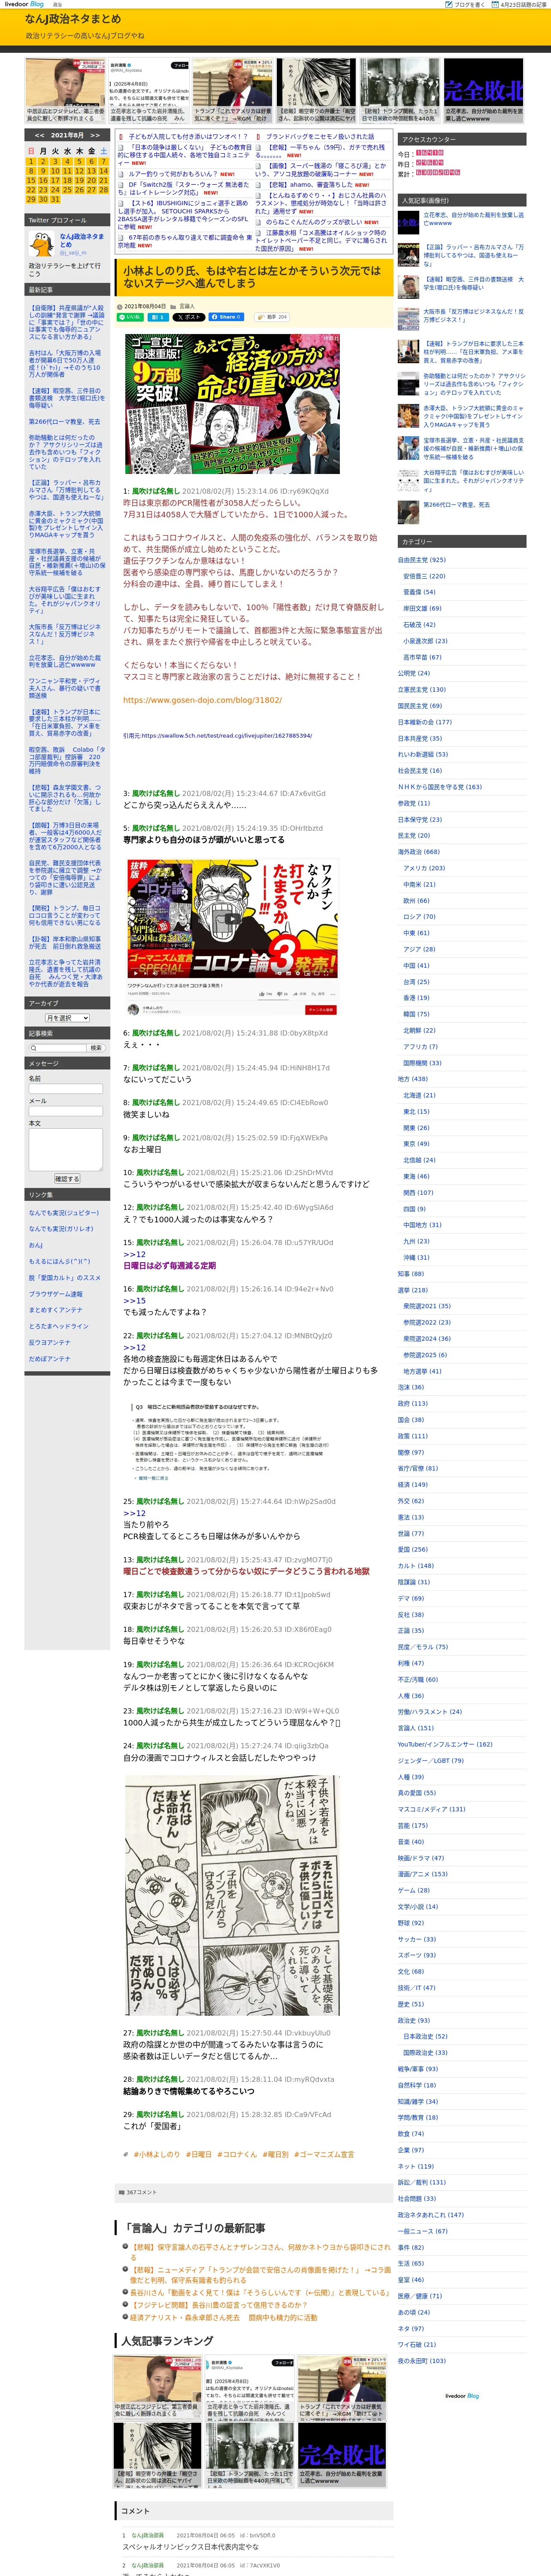The height and width of the screenshot is (2576, 551).
Task: Open 立憲民主党 (130) category
Action: click(x=422, y=689)
